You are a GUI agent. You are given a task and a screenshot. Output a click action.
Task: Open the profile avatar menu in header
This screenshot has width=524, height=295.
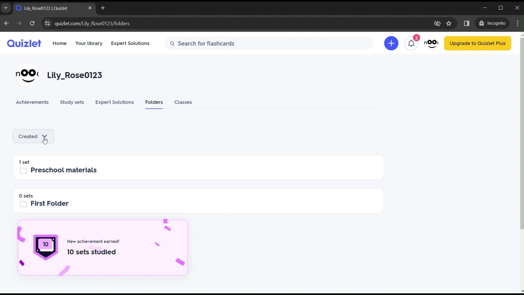coord(431,43)
